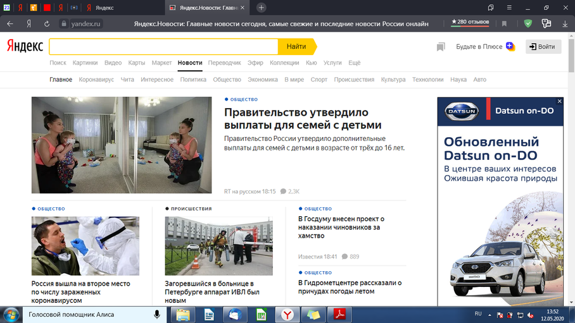Open the 2,3K comments on main story
This screenshot has width=575, height=323.
tap(289, 191)
